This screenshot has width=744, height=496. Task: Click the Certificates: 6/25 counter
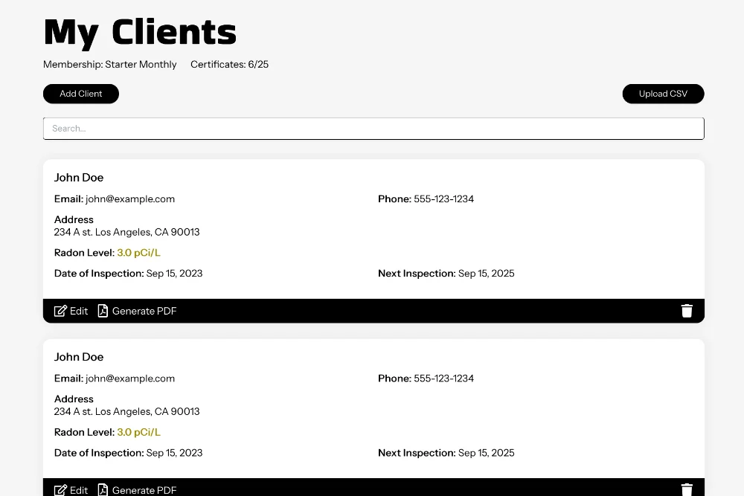pyautogui.click(x=229, y=65)
